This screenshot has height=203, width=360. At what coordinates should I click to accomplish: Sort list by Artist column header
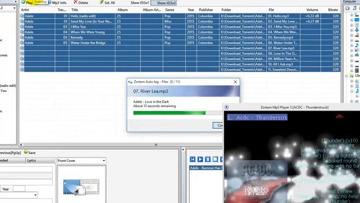click(25, 10)
